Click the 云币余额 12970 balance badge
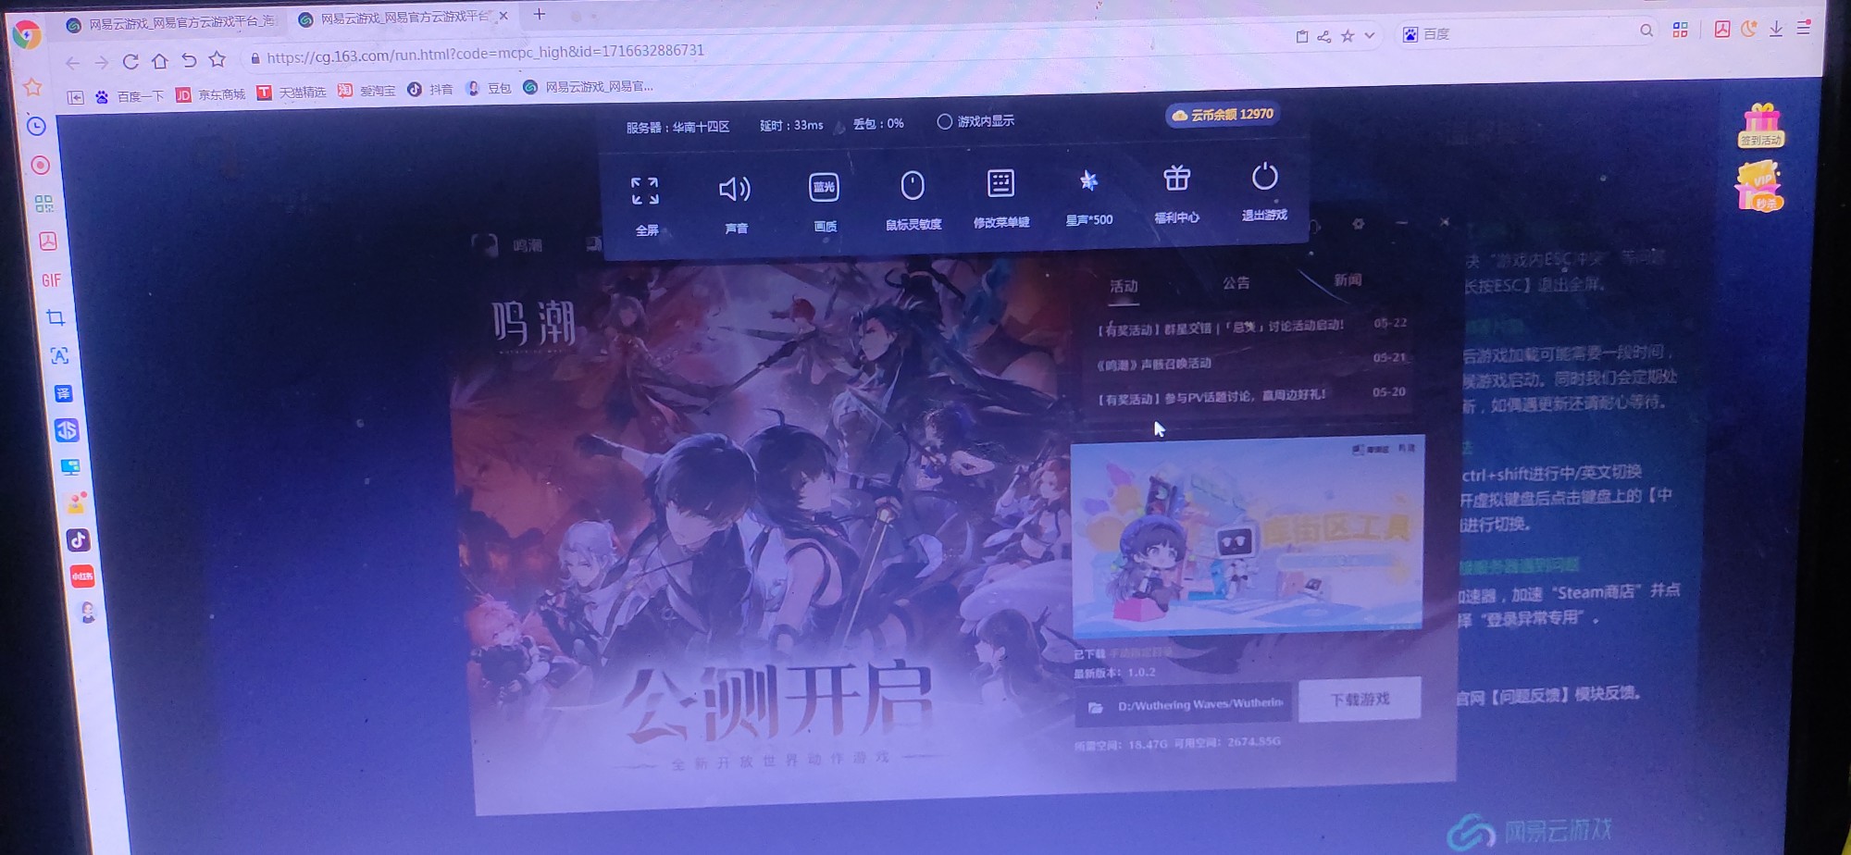Viewport: 1851px width, 855px height. pos(1223,115)
